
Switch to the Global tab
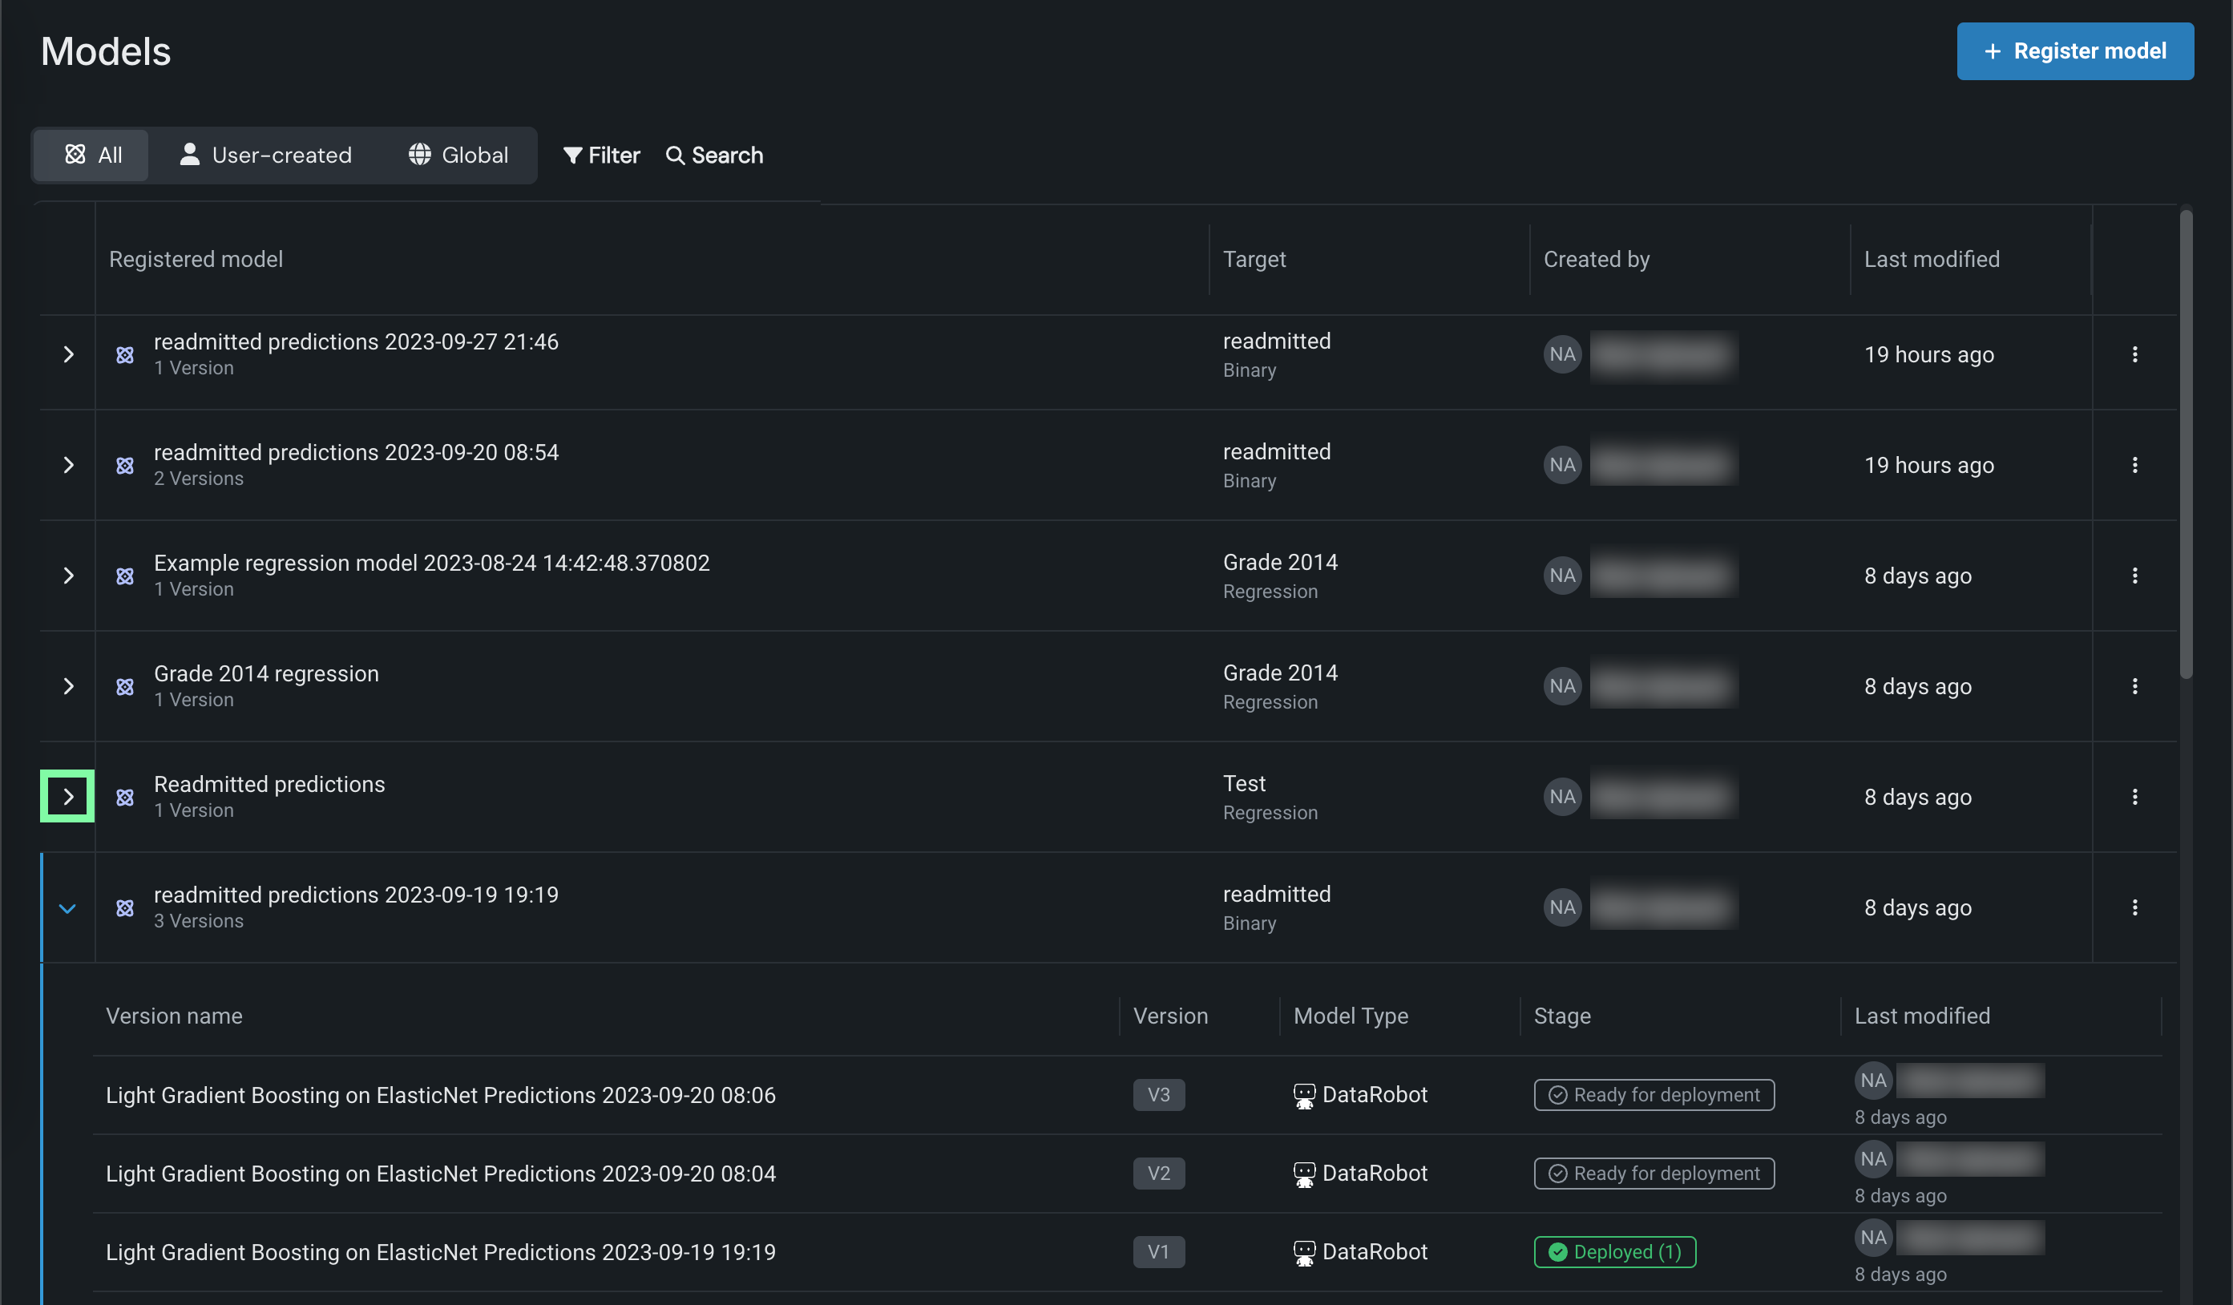[458, 155]
